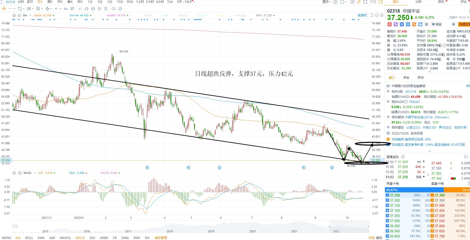The width and height of the screenshot is (470, 240).
Task: Open drawing toolbar settings gear
Action: tap(120, 9)
